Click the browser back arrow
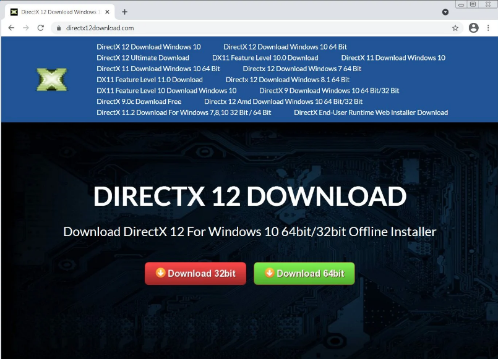498x359 pixels. (11, 28)
